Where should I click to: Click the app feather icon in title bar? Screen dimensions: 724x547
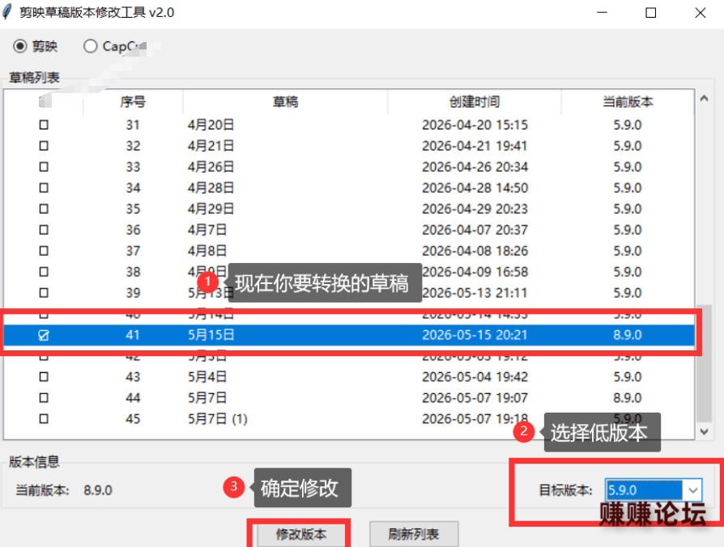click(x=7, y=11)
